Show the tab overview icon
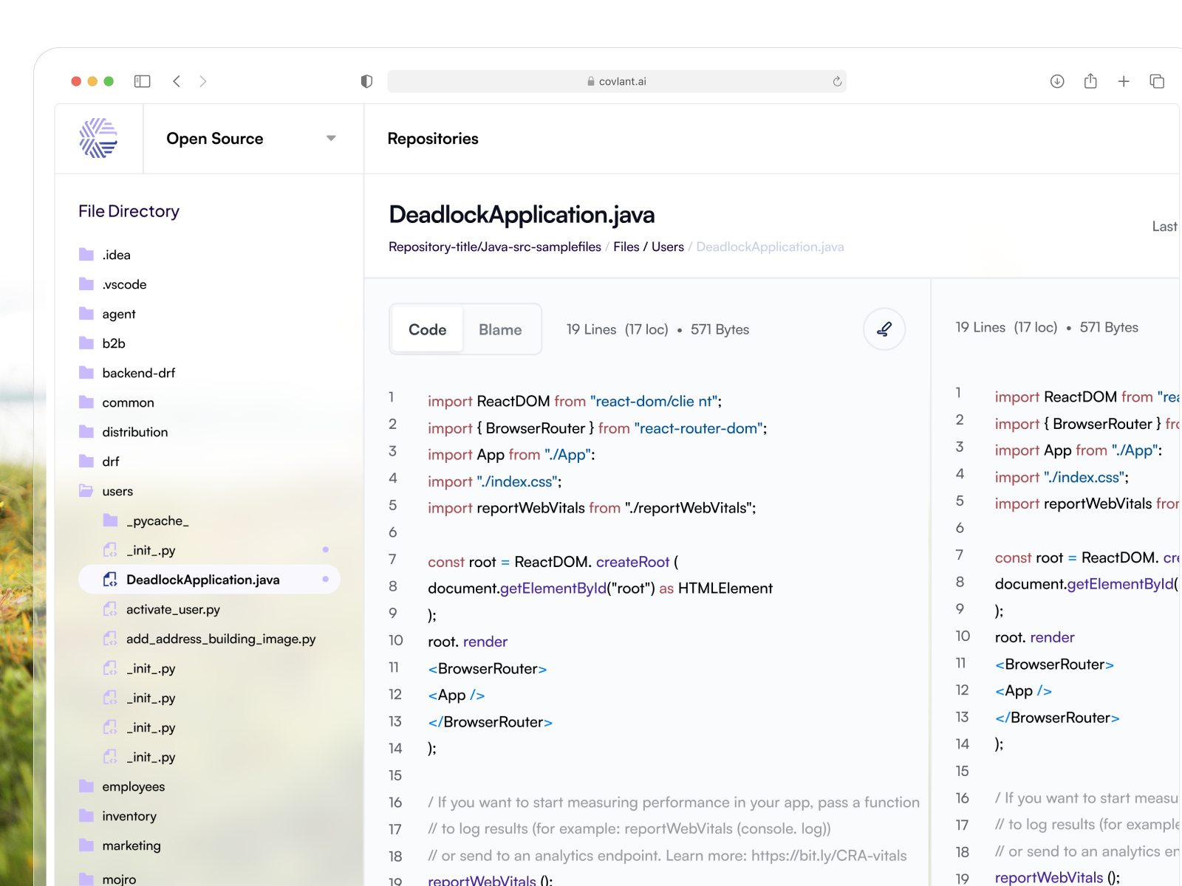The width and height of the screenshot is (1182, 886). 1157,81
